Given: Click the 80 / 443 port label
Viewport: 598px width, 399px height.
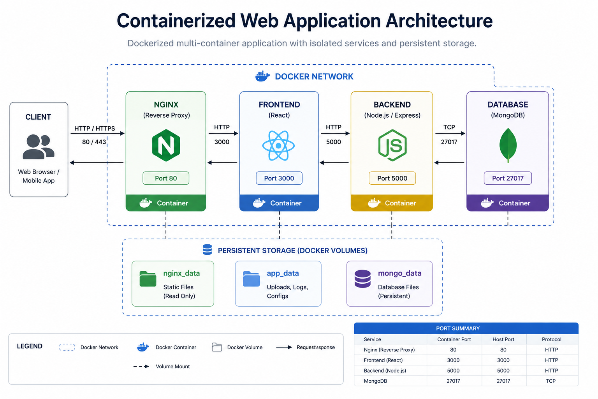Looking at the screenshot, I should pos(94,142).
